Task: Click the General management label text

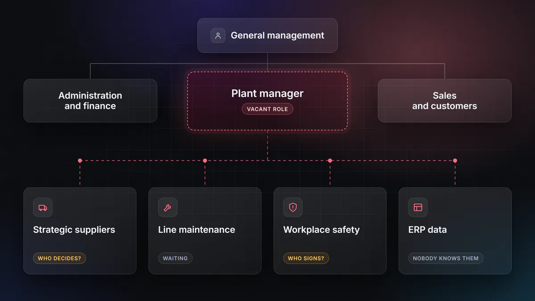Action: [278, 36]
